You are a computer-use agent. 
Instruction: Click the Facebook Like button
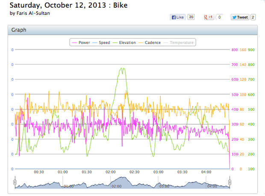[x=177, y=18]
